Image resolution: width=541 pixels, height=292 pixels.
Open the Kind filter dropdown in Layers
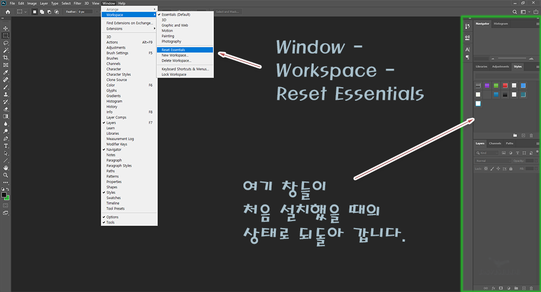[487, 153]
